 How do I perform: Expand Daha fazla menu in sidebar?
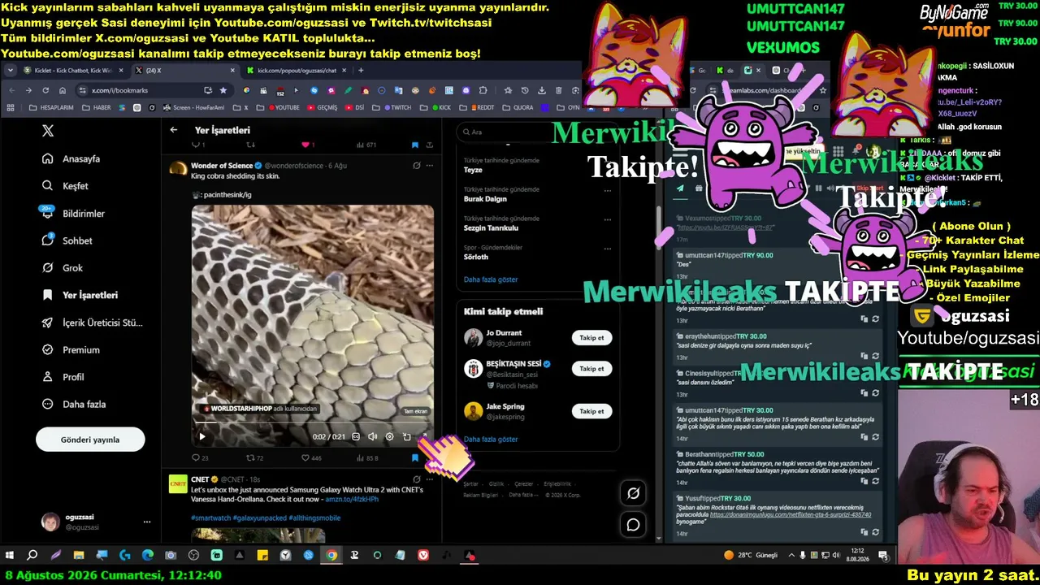[x=74, y=405]
